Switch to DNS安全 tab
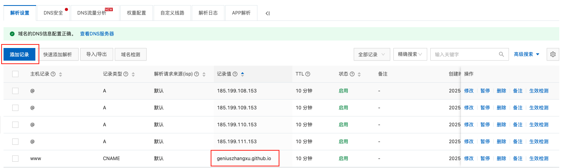 click(x=53, y=13)
